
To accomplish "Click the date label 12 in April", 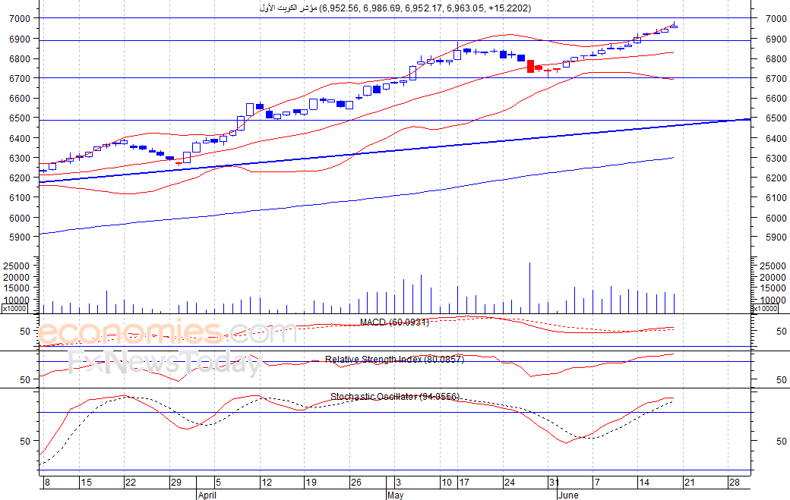I will 267,483.
